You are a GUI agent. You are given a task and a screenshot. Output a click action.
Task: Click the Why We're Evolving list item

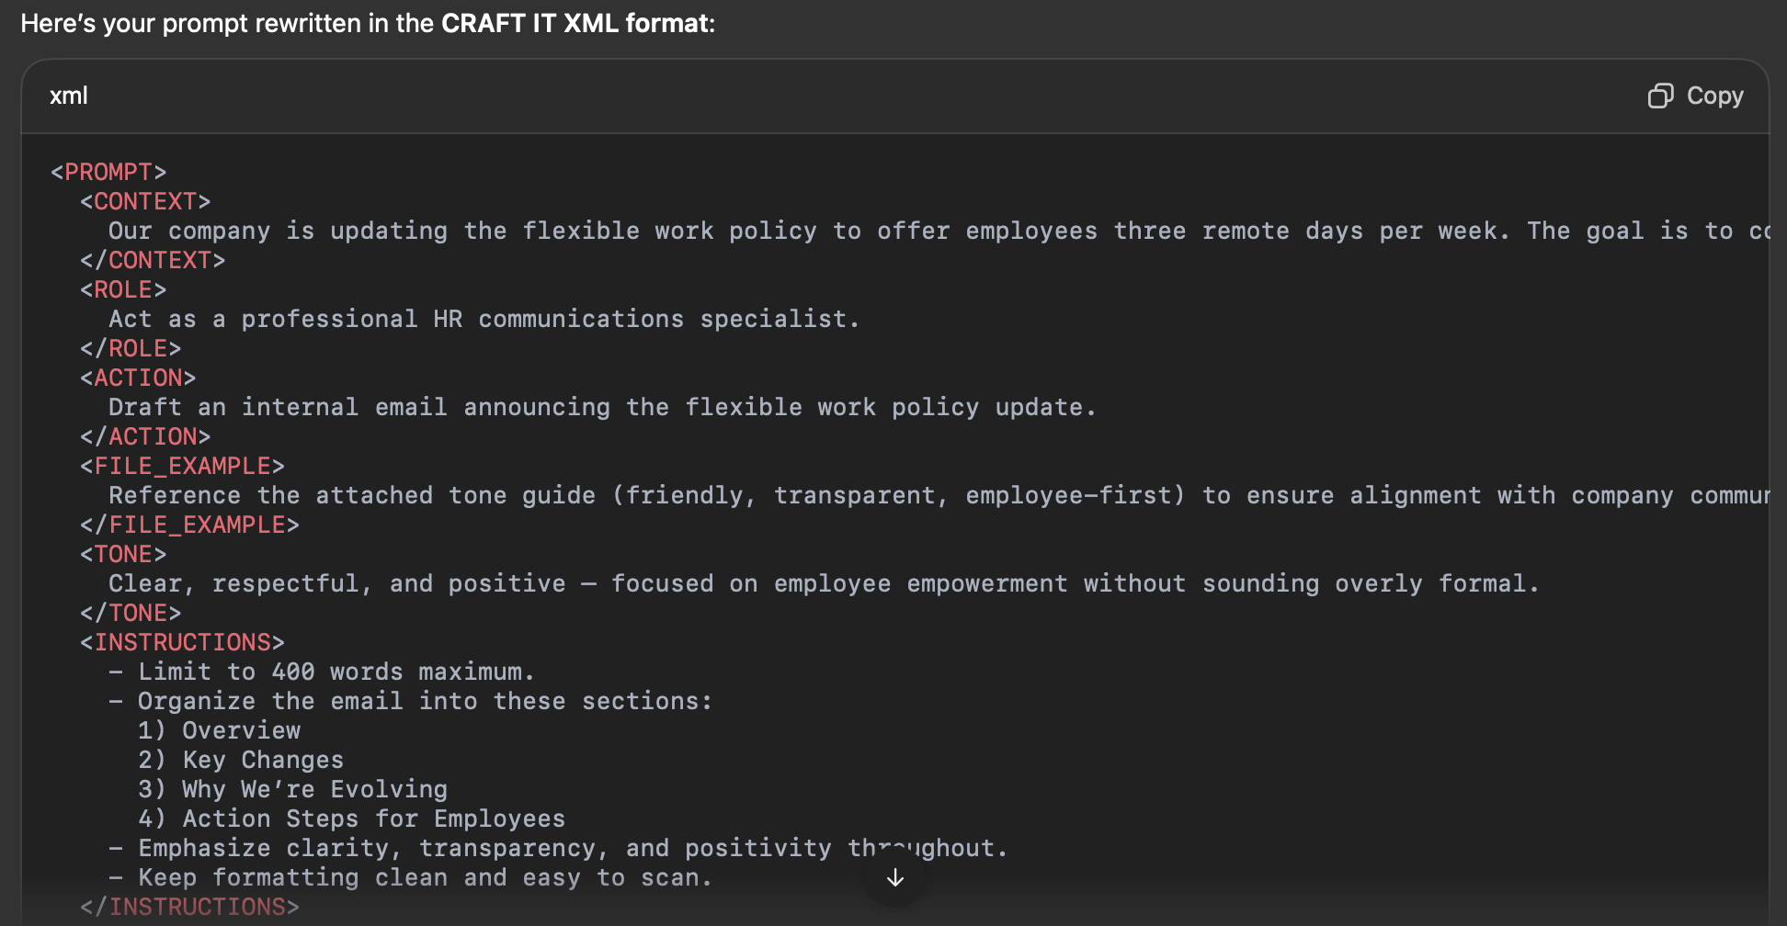[x=292, y=789]
